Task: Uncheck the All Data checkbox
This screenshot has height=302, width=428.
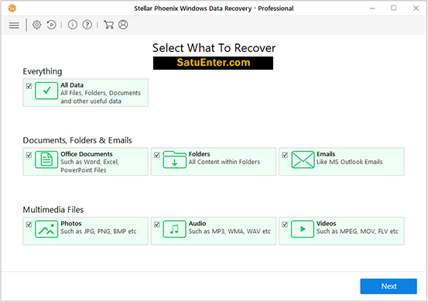Action: (x=29, y=86)
